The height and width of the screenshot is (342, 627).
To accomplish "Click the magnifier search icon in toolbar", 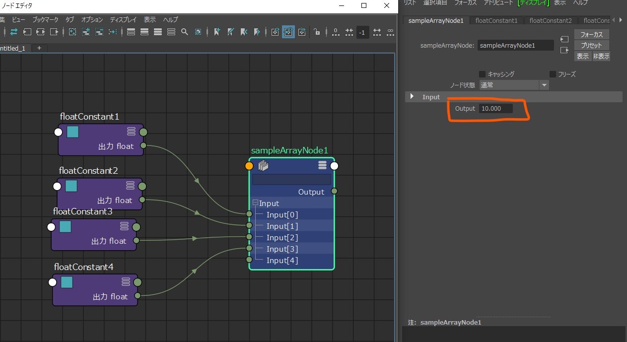I will [x=184, y=32].
